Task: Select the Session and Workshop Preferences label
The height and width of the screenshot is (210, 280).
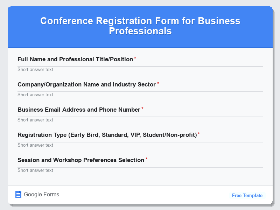Action: click(81, 160)
